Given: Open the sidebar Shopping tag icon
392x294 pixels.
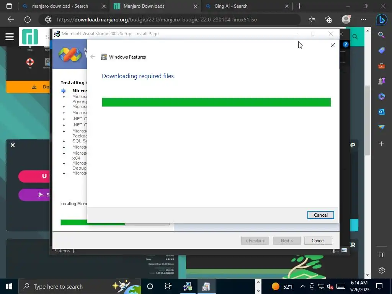Looking at the screenshot, I should [x=381, y=51].
